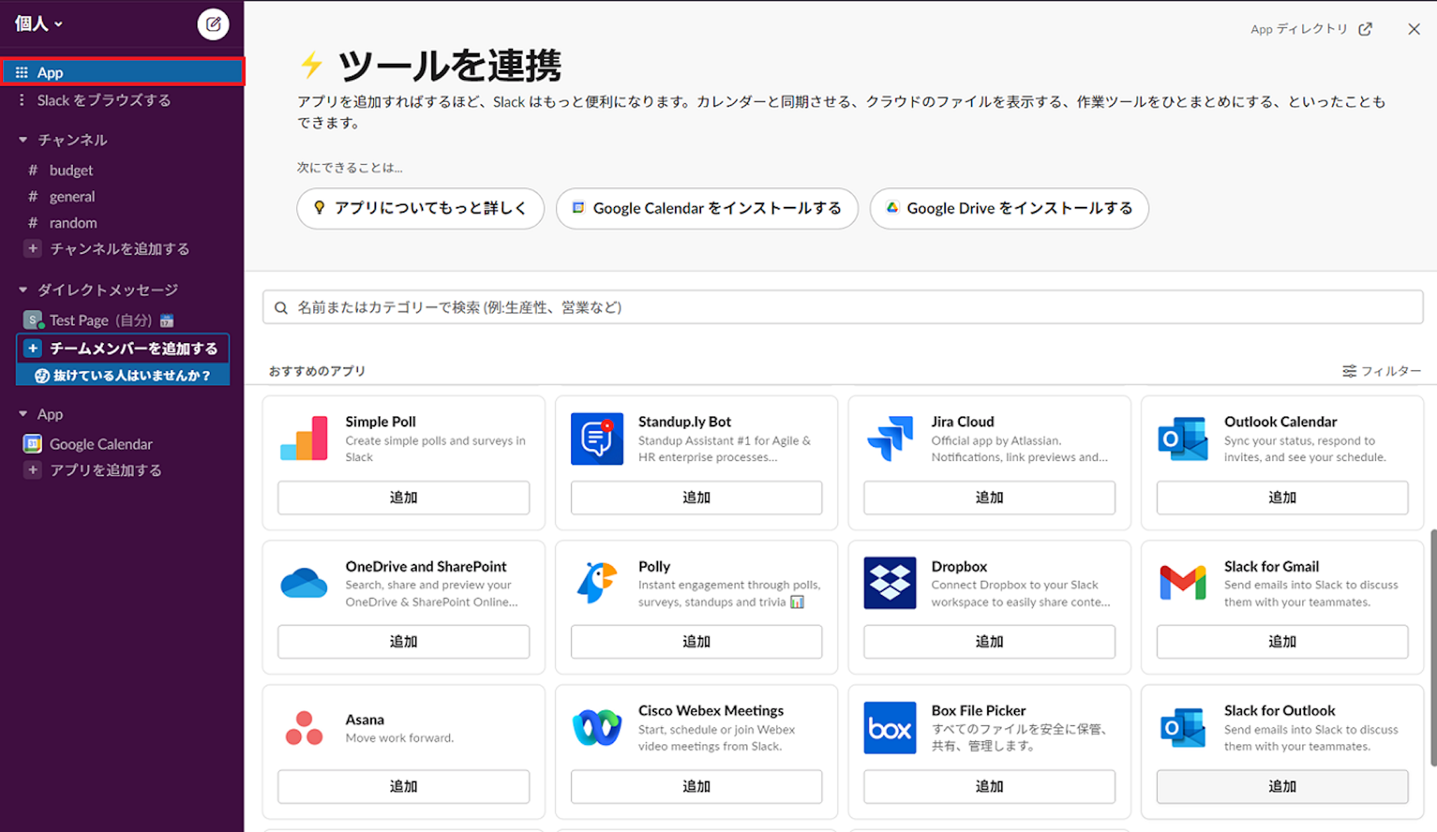Click the Jira Cloud logo

(889, 438)
